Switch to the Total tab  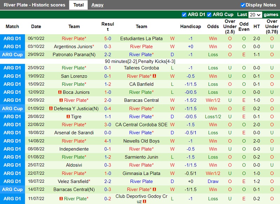tap(78, 5)
